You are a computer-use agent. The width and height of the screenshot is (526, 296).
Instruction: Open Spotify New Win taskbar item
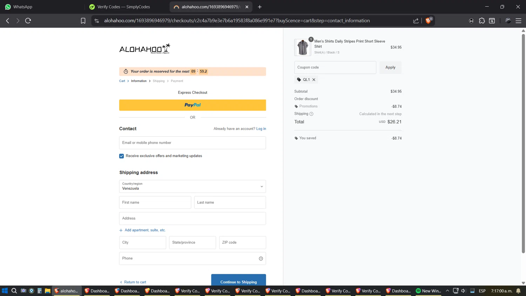[x=428, y=291]
